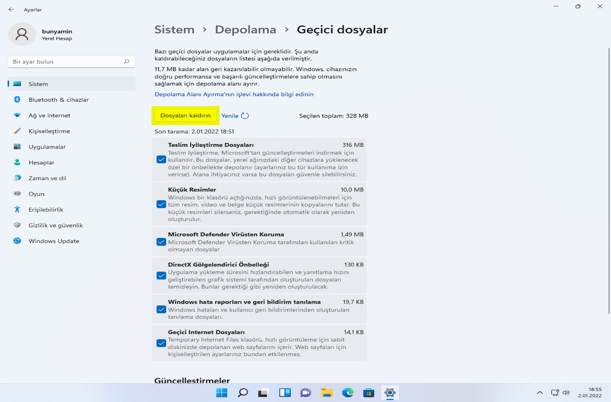Uncheck Microsoft Defender Virüsten Koruma checkbox
The image size is (611, 402).
161,242
